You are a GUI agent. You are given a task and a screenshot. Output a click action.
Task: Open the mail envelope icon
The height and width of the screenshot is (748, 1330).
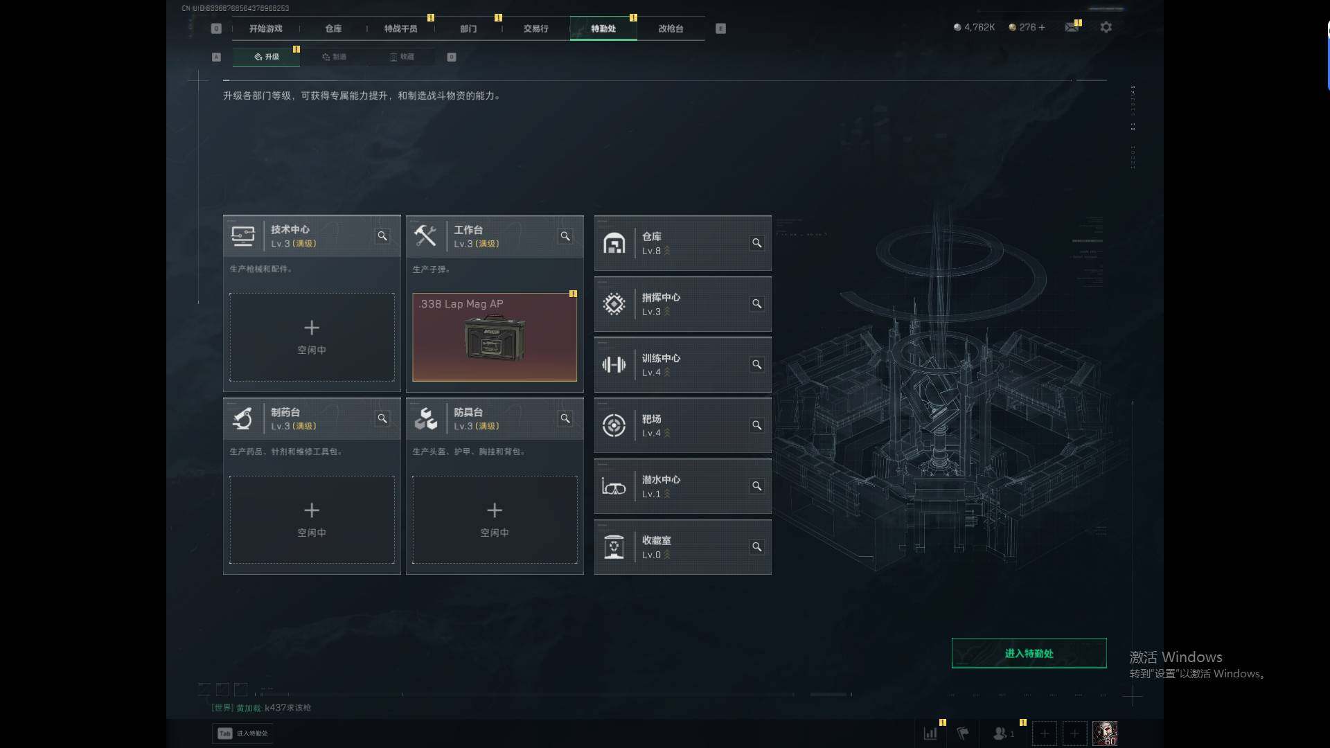[x=1072, y=27]
